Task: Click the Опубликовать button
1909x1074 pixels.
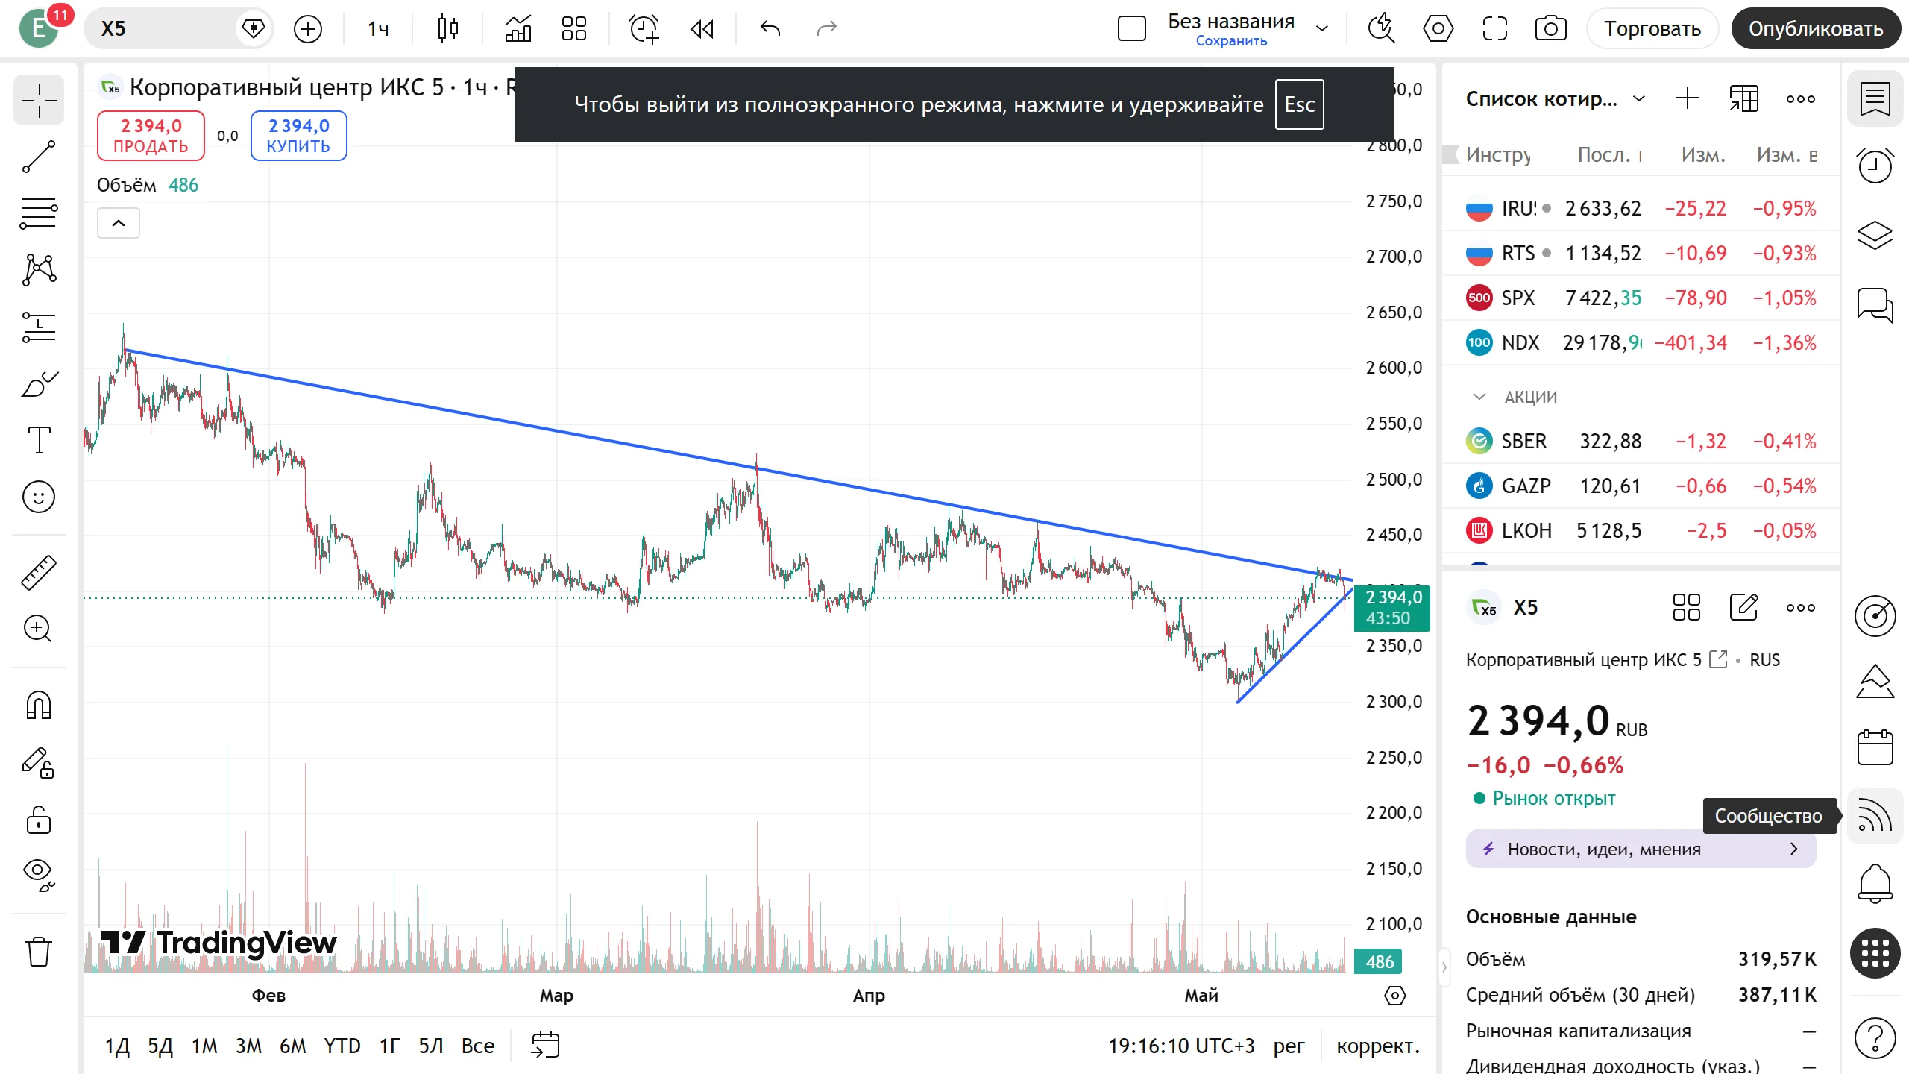Action: 1816,28
